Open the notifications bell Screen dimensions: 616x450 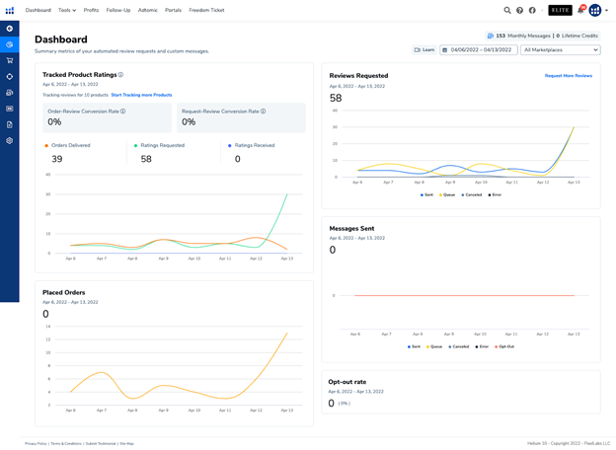(580, 10)
